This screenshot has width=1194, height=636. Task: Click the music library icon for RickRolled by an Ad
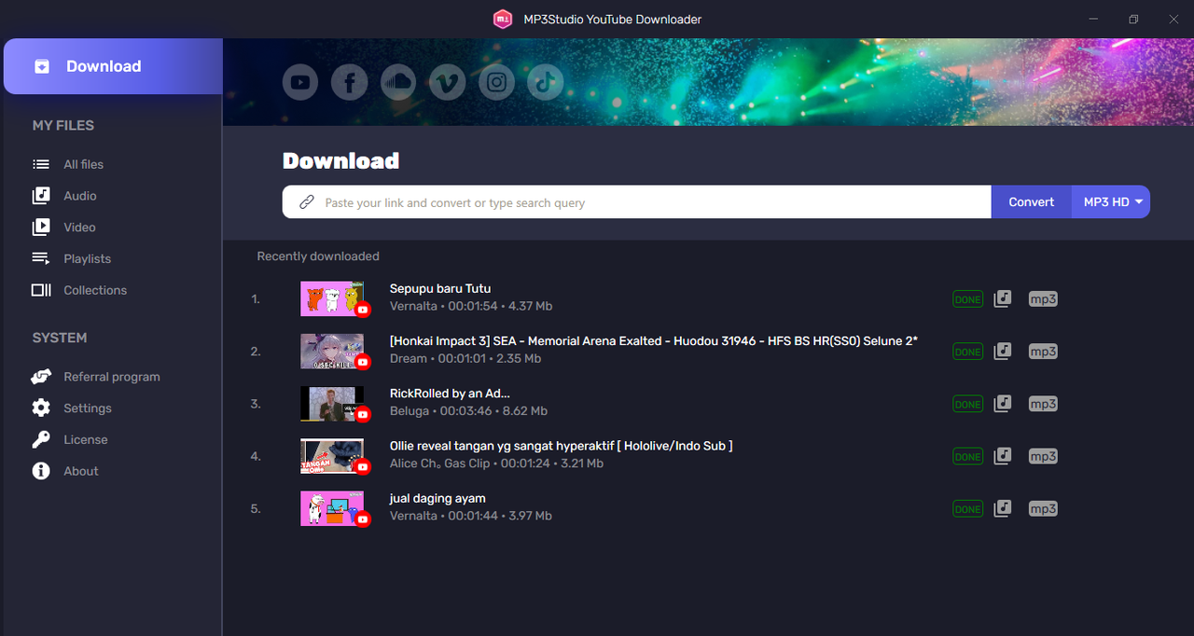(1002, 404)
